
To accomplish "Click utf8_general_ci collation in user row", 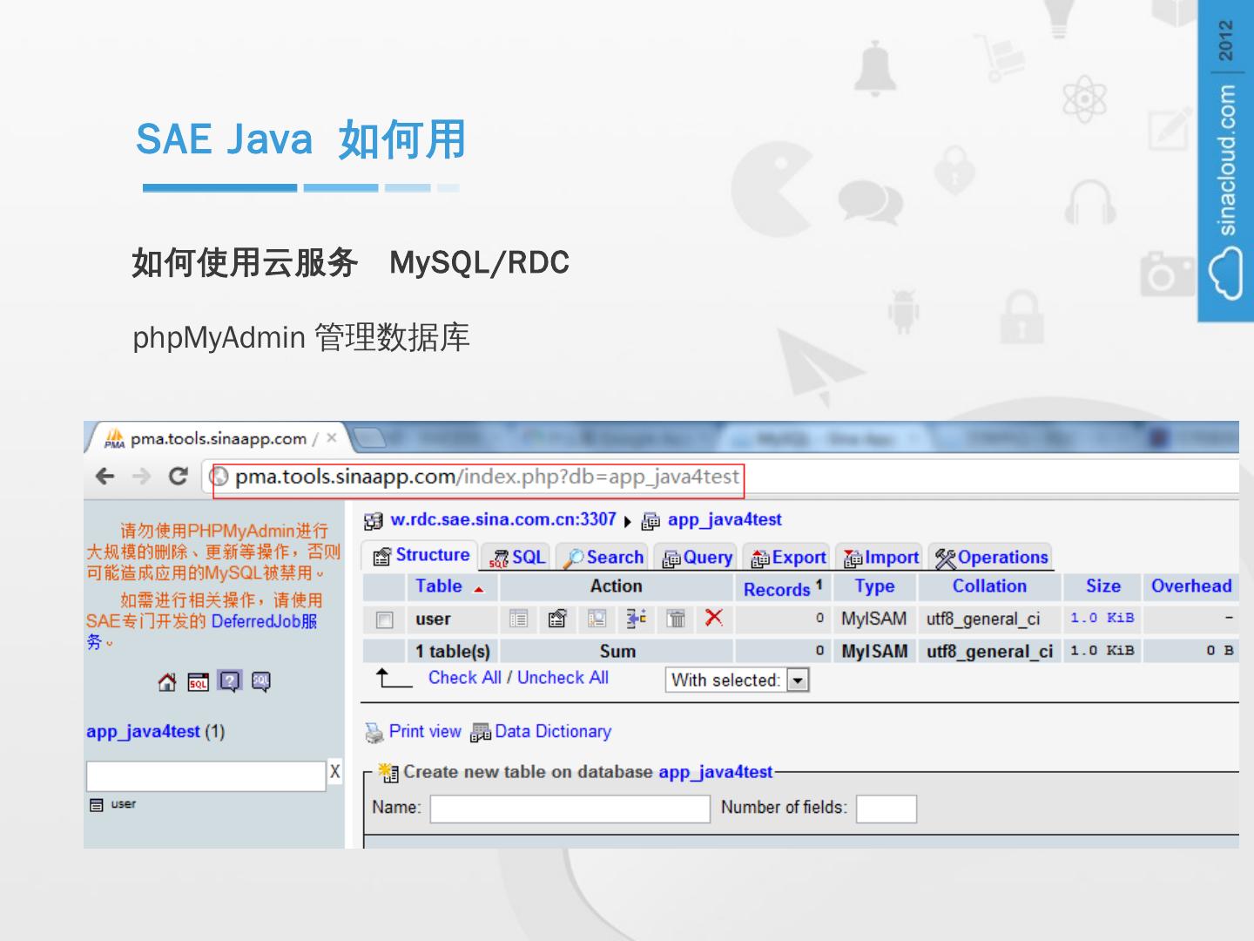I will pyautogui.click(x=983, y=619).
